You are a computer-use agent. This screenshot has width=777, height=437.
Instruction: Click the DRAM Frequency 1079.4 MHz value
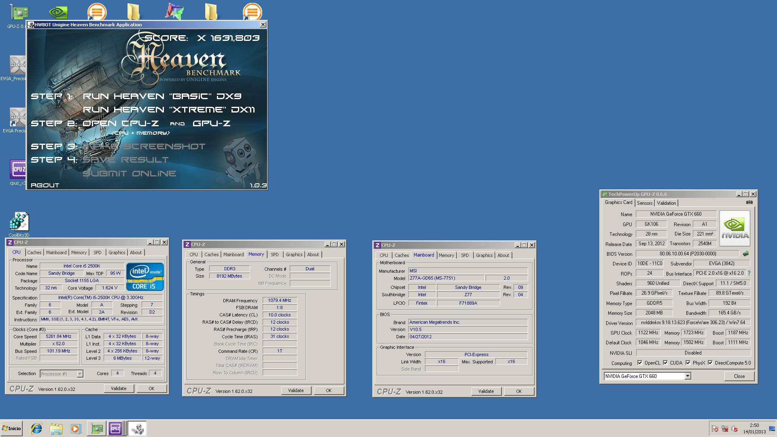(x=280, y=301)
